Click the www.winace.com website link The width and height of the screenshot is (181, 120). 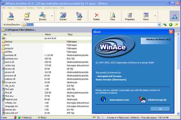(119, 100)
